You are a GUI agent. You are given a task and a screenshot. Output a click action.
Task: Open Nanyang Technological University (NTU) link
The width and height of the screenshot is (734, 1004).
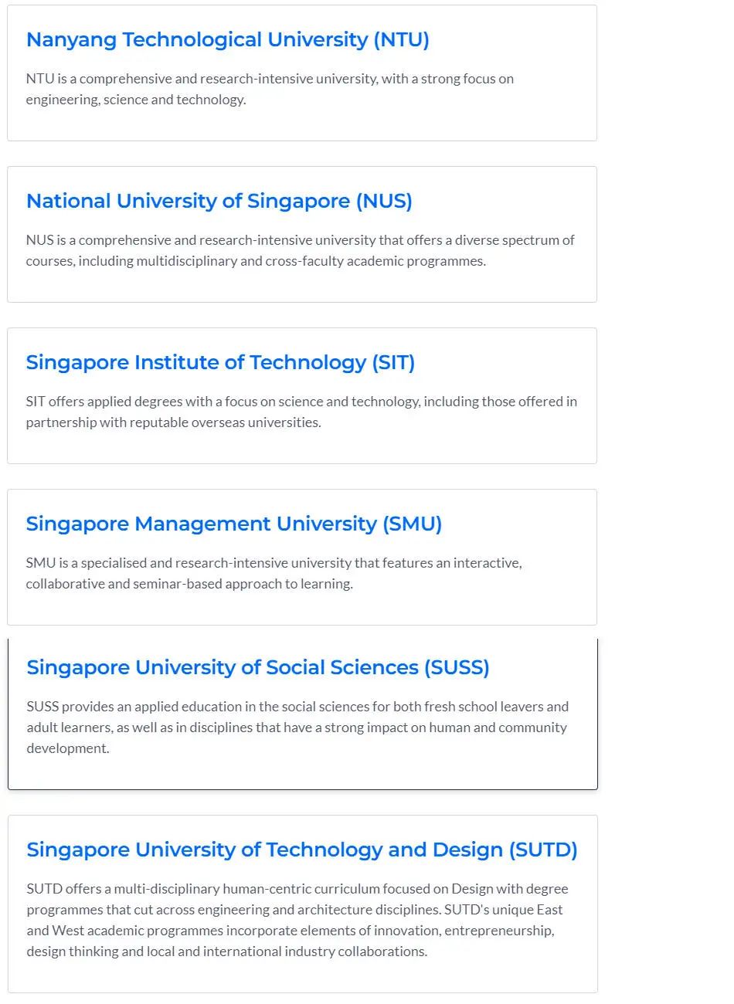coord(228,40)
